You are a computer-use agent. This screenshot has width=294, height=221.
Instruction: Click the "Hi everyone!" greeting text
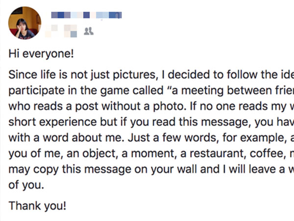click(x=41, y=54)
